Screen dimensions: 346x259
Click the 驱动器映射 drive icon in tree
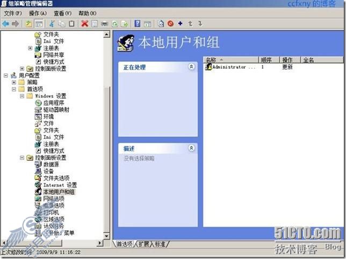pos(38,110)
